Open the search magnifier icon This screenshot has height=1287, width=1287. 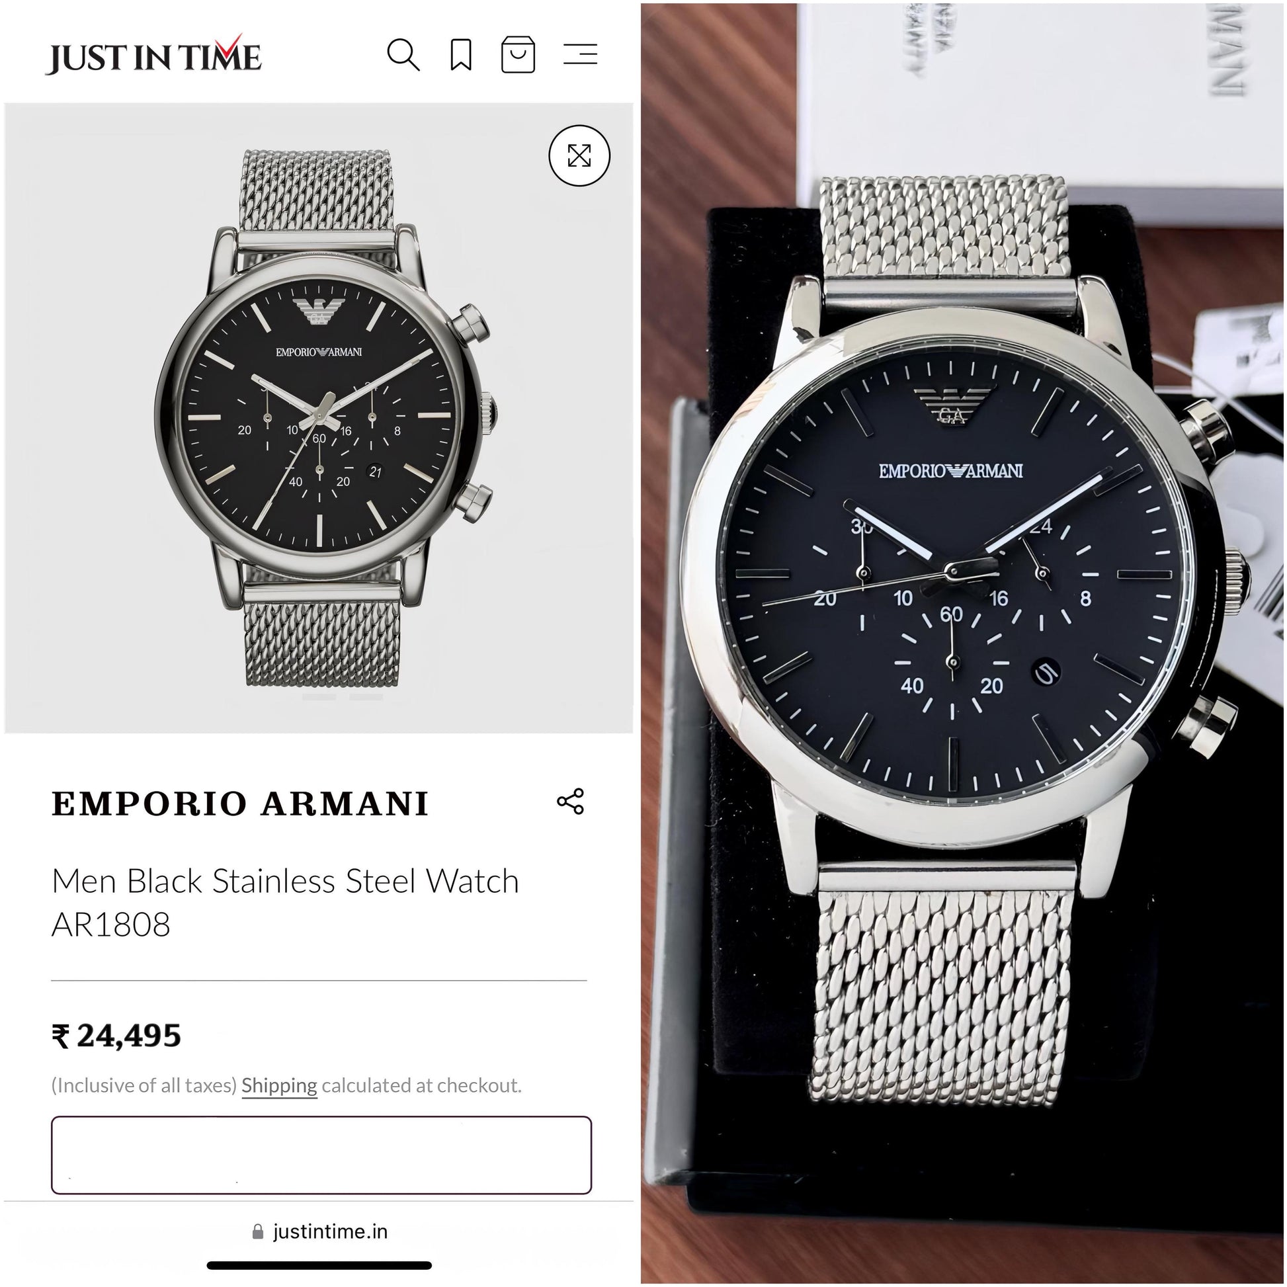click(x=403, y=55)
